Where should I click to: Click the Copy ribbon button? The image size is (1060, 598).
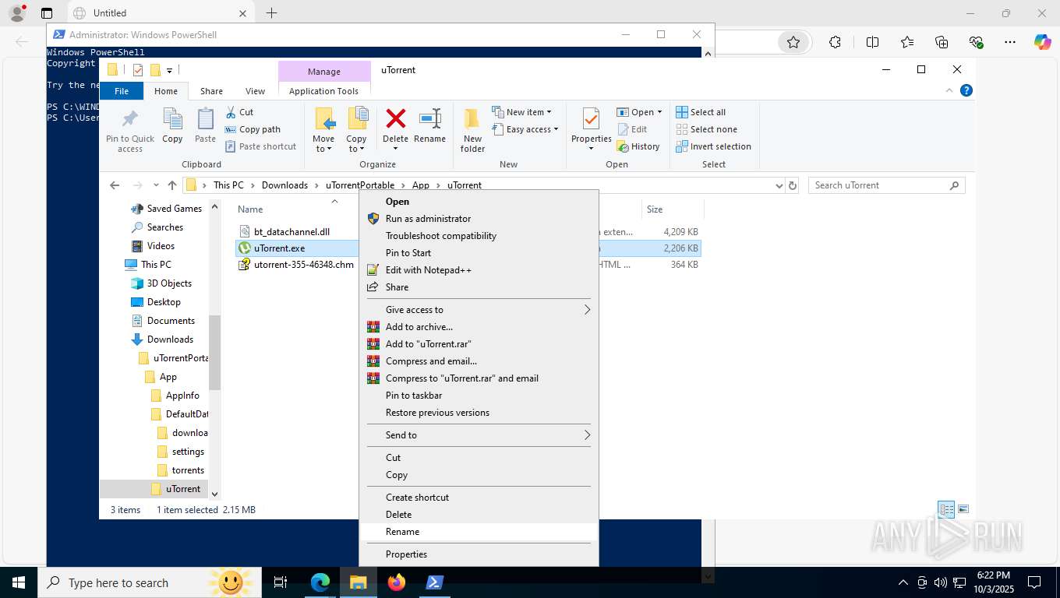(x=172, y=126)
